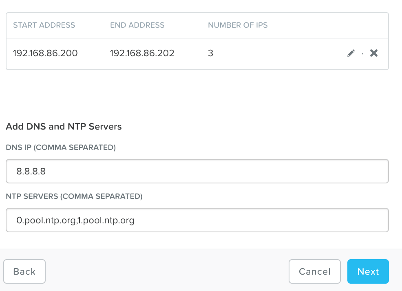Screen dimensions: 402x291
Task: Click the End Address column header
Action: coord(137,25)
